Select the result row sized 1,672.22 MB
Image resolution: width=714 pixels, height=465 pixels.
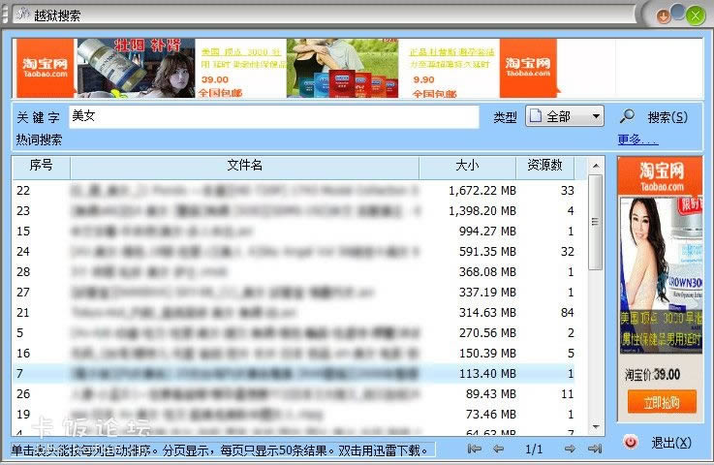[x=291, y=191]
